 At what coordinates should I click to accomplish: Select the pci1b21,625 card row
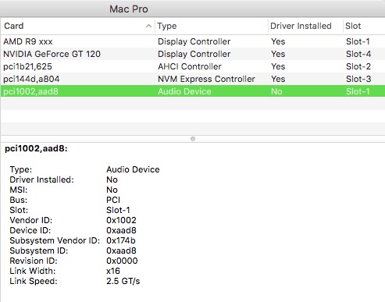point(193,66)
